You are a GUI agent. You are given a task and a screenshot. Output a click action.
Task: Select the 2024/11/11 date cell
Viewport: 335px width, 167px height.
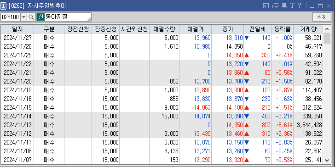17,142
